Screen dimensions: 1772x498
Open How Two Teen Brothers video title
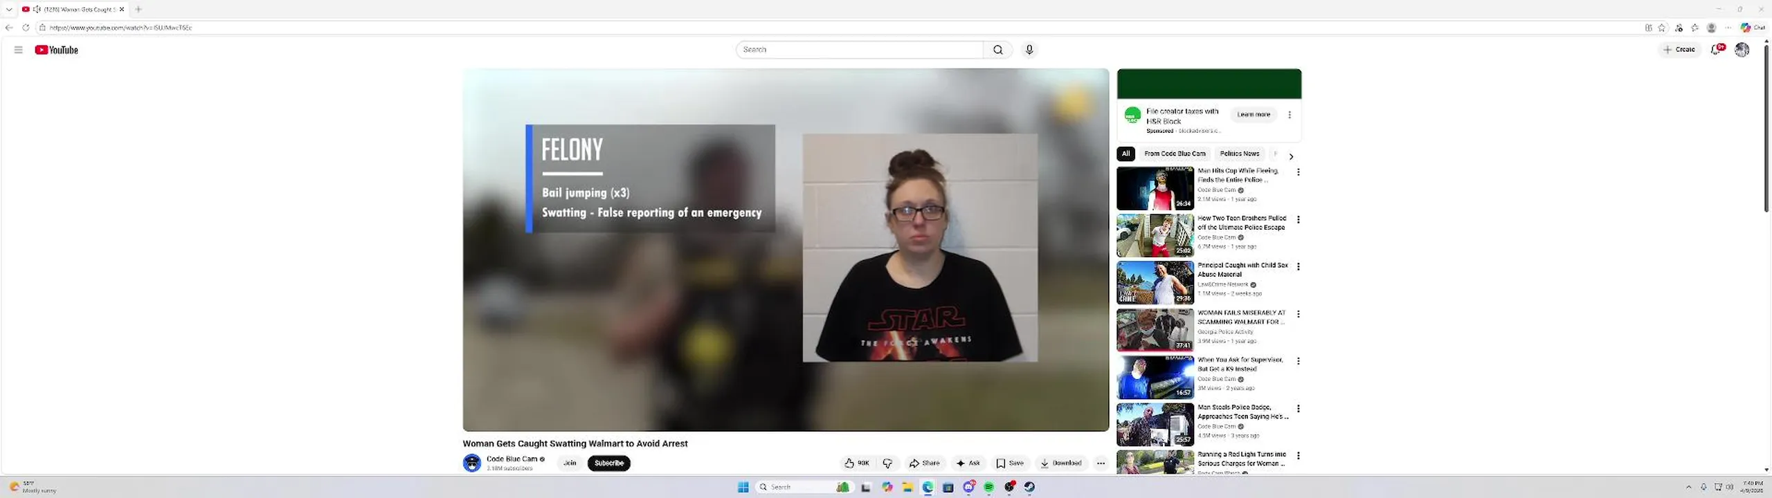(x=1242, y=223)
